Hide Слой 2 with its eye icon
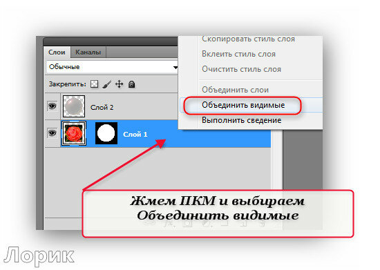The image size is (380, 270). (52, 106)
